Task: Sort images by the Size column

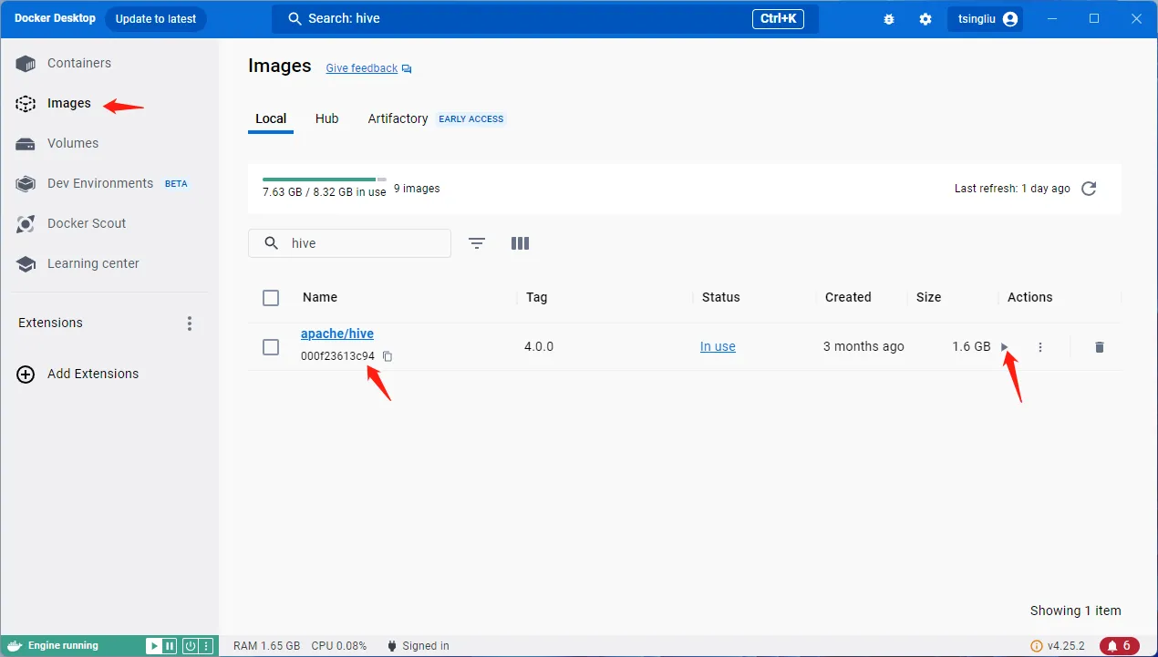Action: pyautogui.click(x=928, y=297)
